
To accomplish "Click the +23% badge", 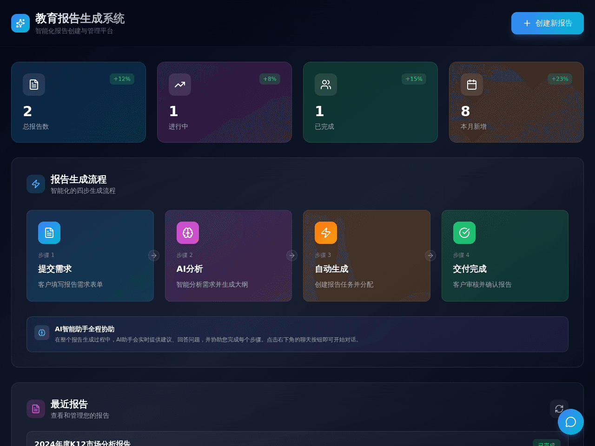I will [x=560, y=79].
